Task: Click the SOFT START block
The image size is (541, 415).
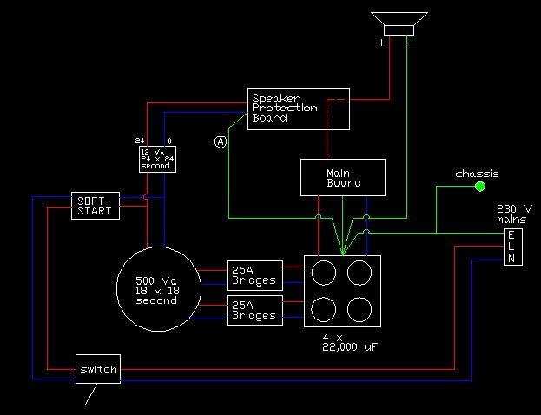Action: (x=96, y=206)
